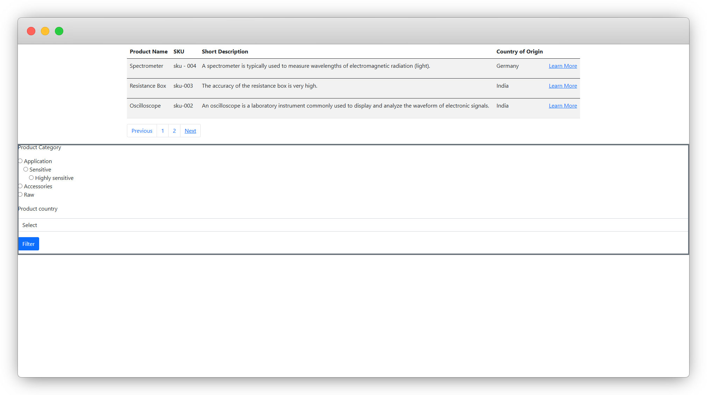Go to page 1 in pagination
The image size is (707, 395).
(163, 131)
